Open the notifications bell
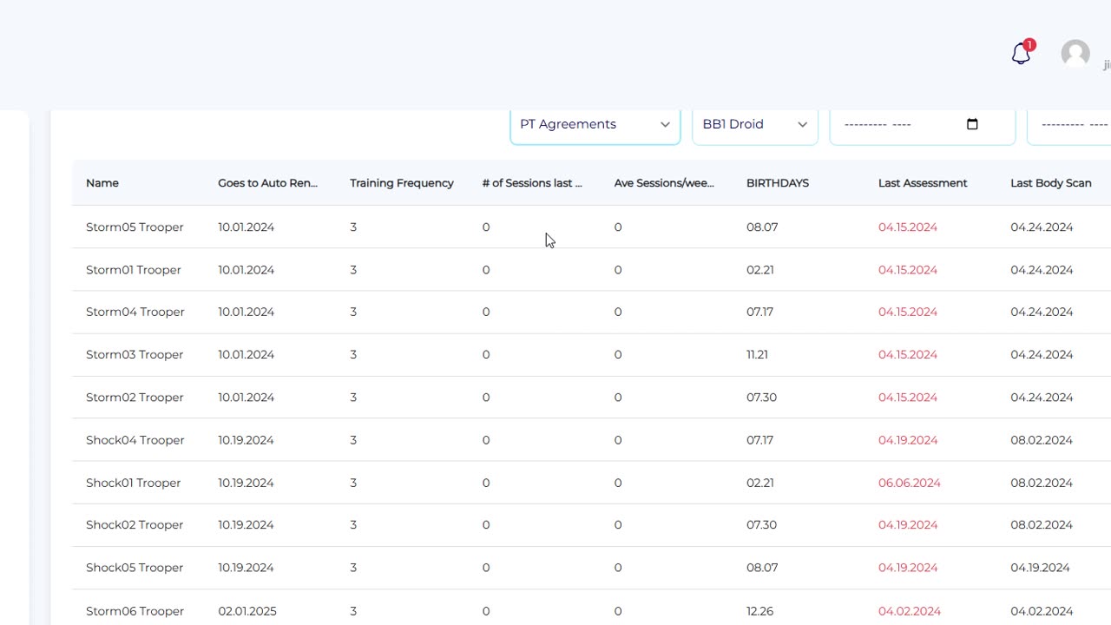The image size is (1111, 625). [1021, 54]
